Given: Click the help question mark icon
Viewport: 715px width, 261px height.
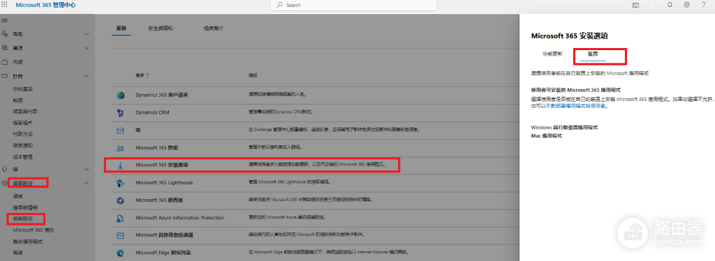Looking at the screenshot, I should (x=703, y=5).
